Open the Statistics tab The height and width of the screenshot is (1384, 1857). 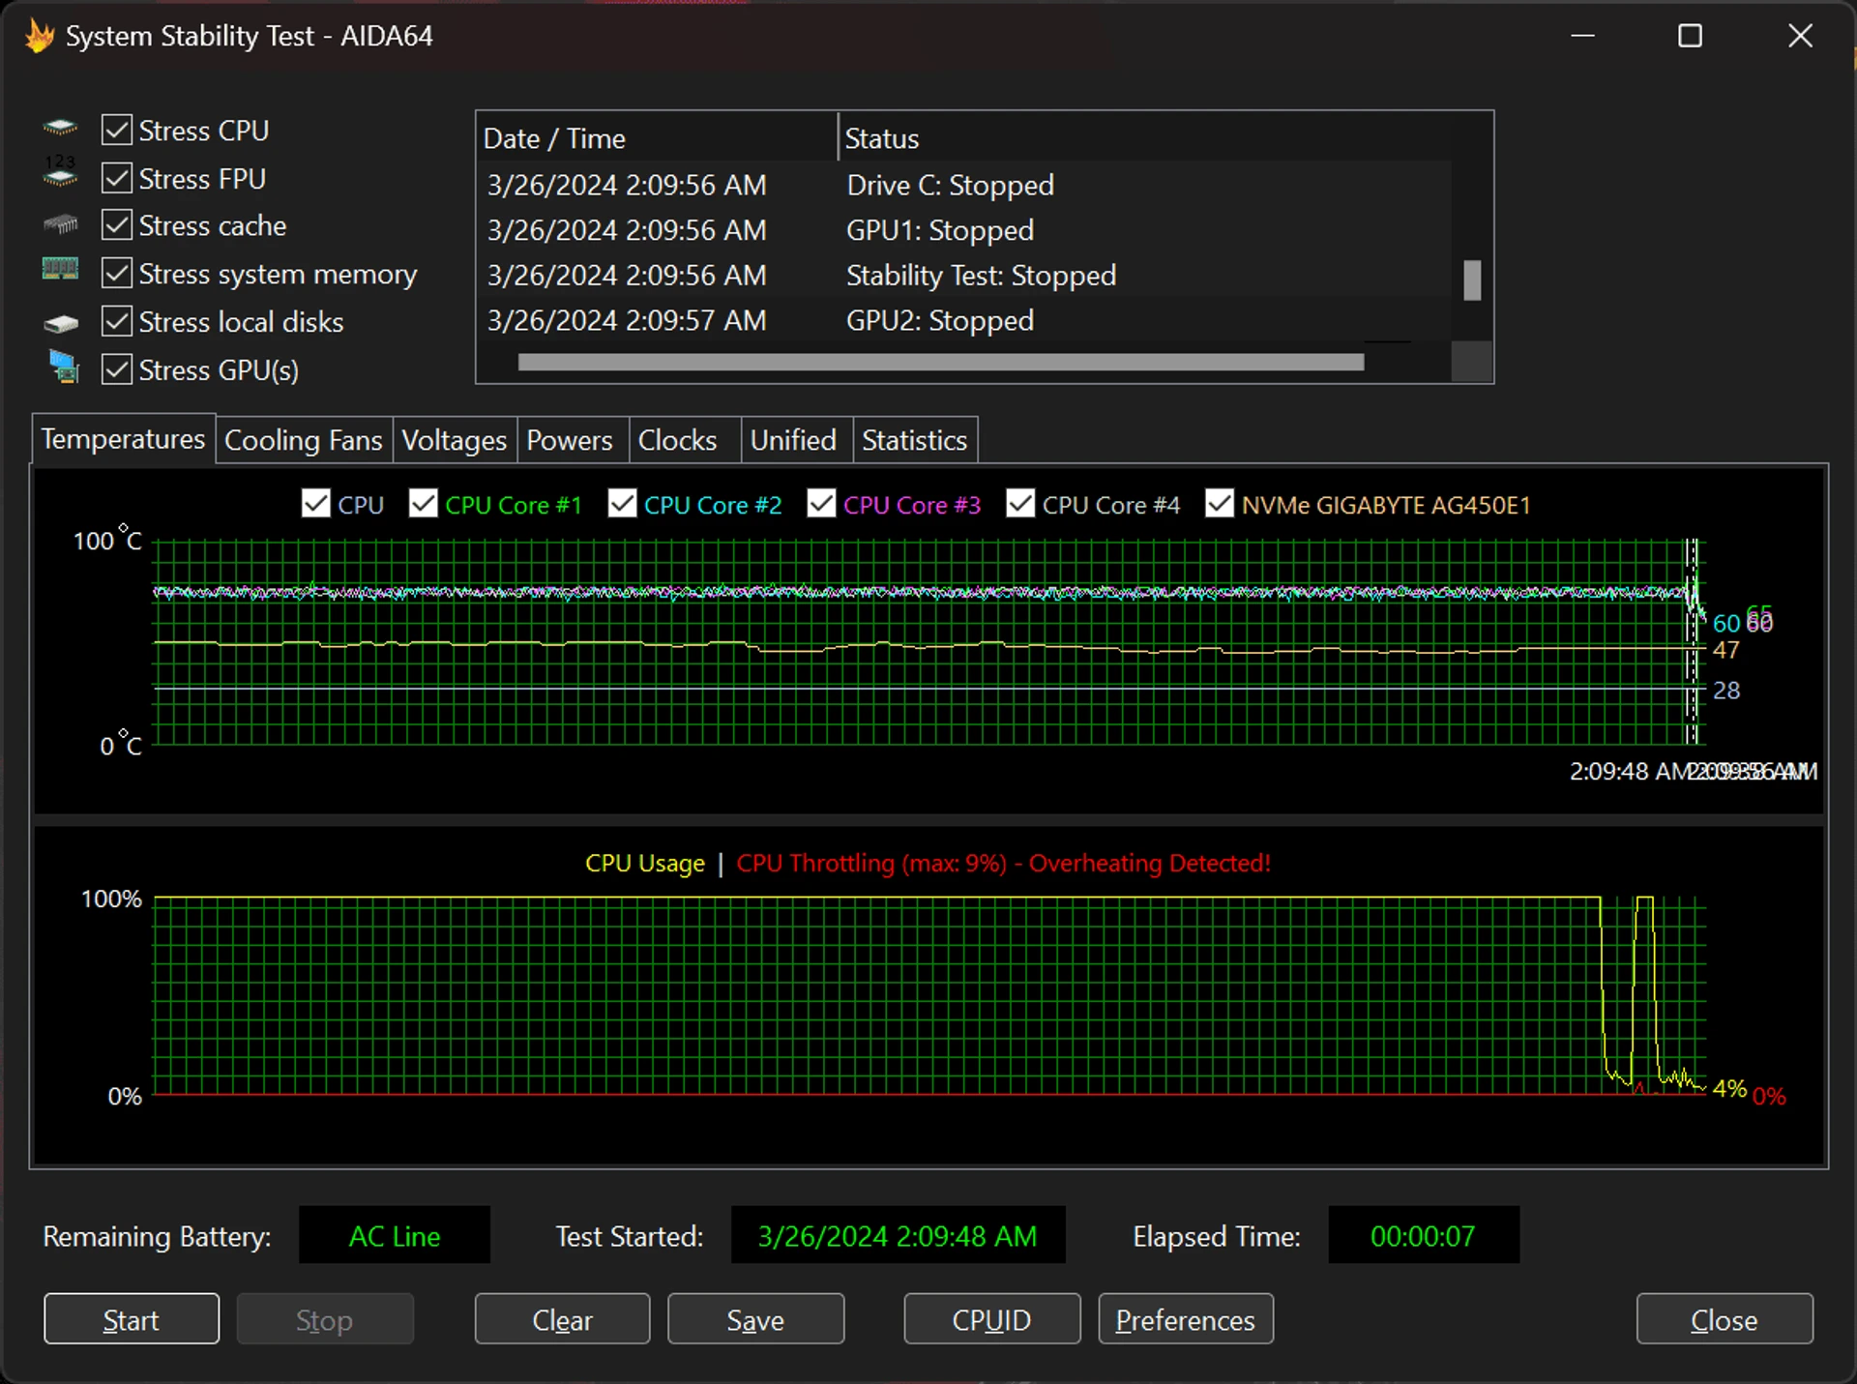[x=915, y=440]
